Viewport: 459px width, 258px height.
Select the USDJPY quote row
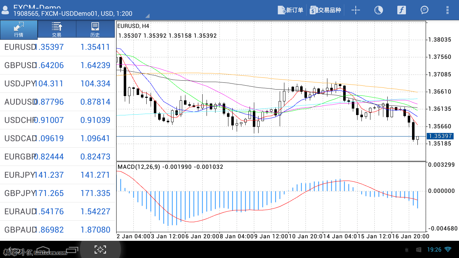57,83
